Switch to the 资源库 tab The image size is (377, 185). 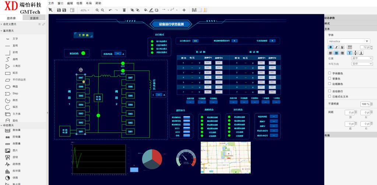pyautogui.click(x=35, y=18)
